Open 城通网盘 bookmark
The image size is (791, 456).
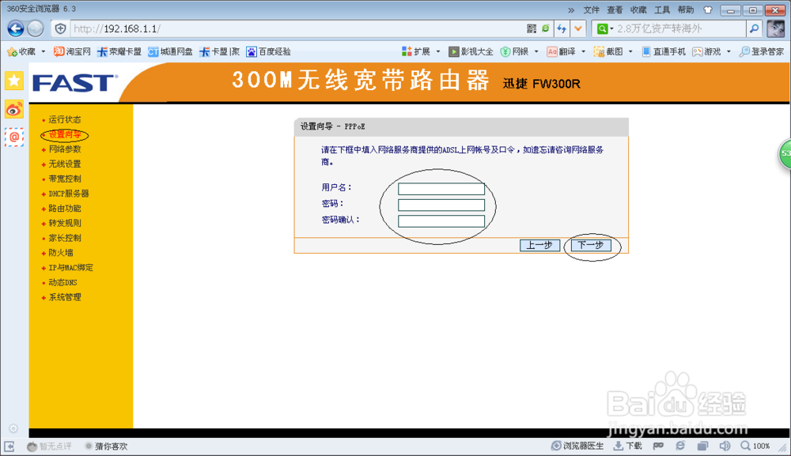pyautogui.click(x=170, y=51)
